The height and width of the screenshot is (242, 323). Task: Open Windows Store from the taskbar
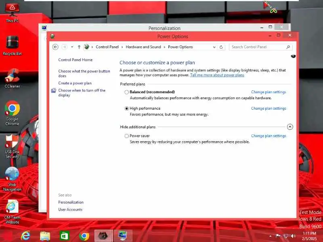(x=65, y=236)
